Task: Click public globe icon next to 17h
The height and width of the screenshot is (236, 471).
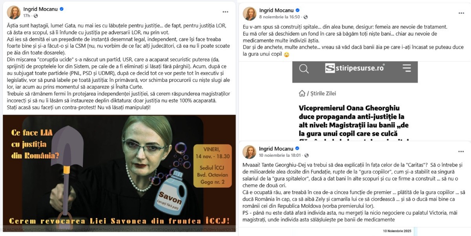Action: 36,16
